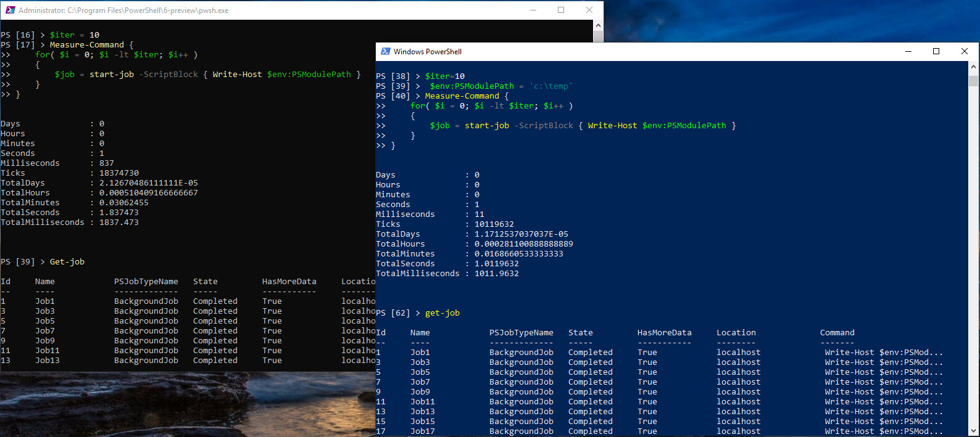Click Write-Host command entry of Job11 row
Screen dimensions: 980x437
click(884, 402)
